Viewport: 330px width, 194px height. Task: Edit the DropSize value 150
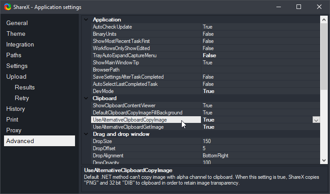[x=207, y=141]
